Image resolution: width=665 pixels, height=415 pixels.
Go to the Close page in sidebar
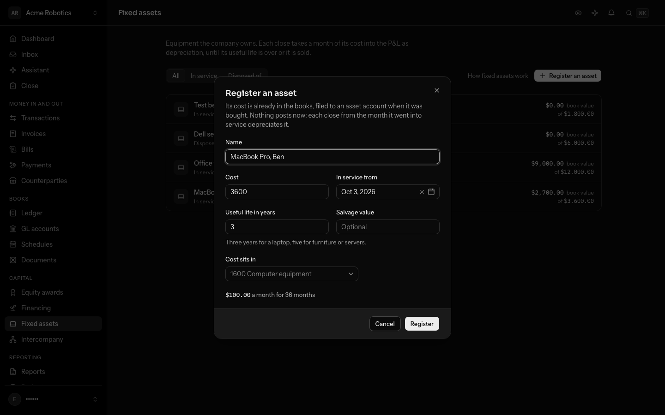(53, 86)
